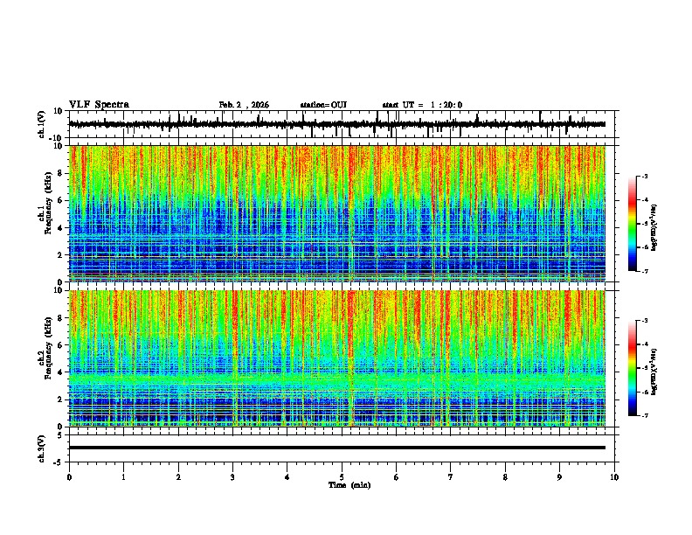This screenshot has height=535, width=692.
Task: Click the time axis tick label "8"
Action: [505, 477]
